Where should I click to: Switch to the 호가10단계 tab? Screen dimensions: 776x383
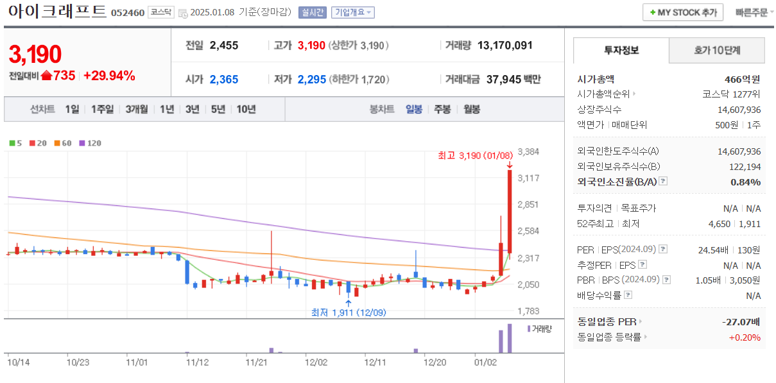pos(717,50)
